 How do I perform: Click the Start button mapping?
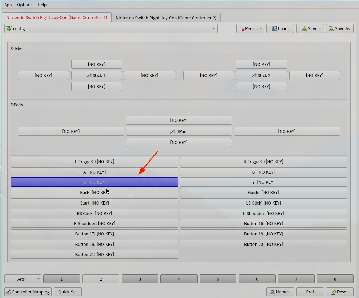click(x=94, y=203)
